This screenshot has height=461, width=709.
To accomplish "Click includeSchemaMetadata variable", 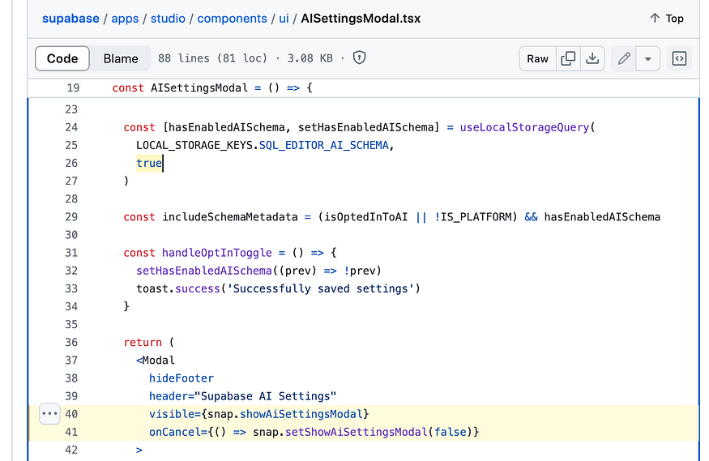I will pos(230,217).
